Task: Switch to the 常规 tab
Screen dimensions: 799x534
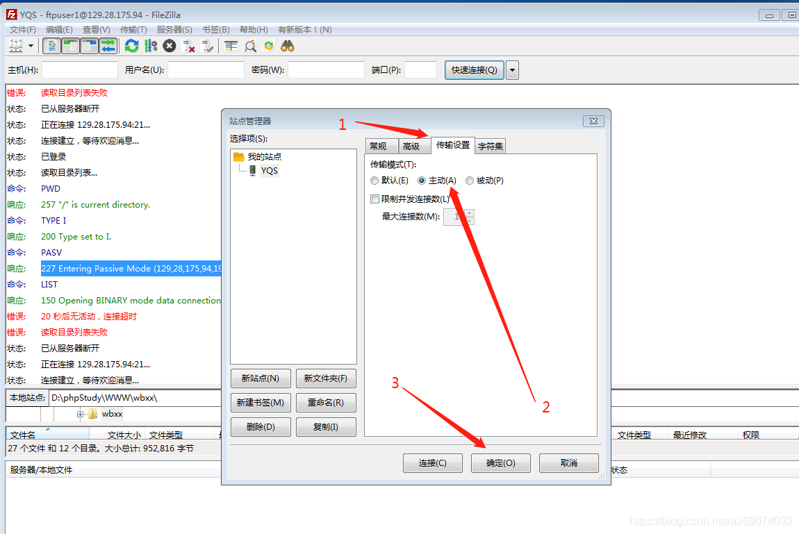Action: 381,146
